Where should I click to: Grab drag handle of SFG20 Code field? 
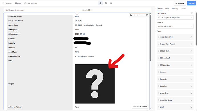(159, 51)
